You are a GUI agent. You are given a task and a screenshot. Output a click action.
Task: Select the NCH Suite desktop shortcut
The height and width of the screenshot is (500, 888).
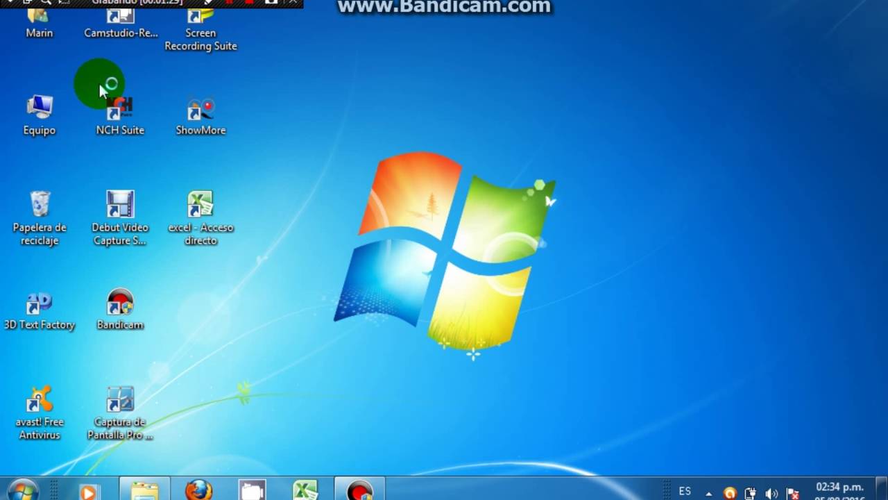coord(120,115)
